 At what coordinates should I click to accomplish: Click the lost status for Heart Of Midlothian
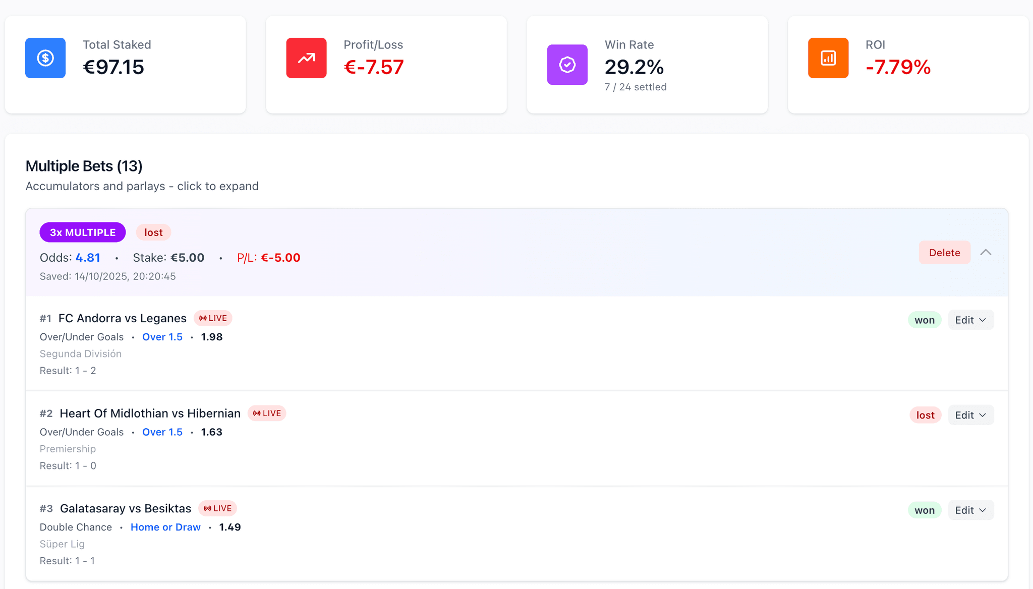pos(925,415)
